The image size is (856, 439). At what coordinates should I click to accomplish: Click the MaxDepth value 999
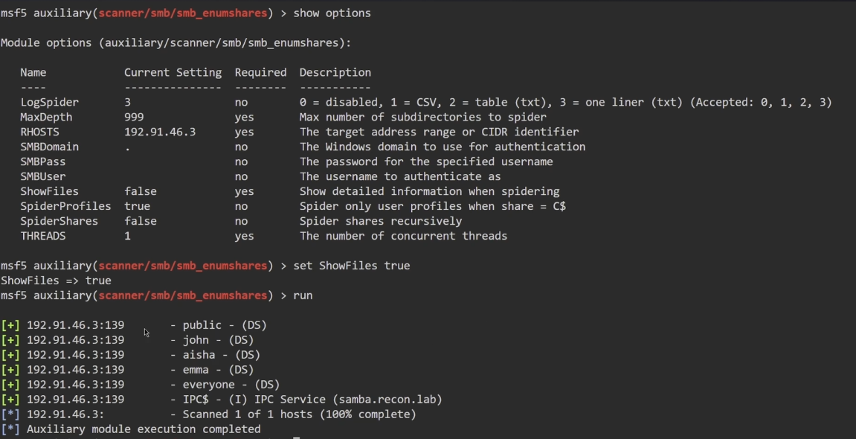click(x=134, y=117)
